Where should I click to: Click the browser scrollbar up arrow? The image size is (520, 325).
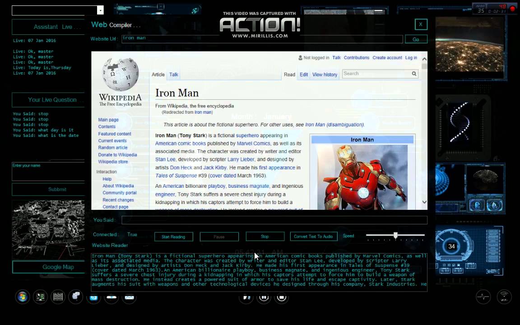coord(424,59)
